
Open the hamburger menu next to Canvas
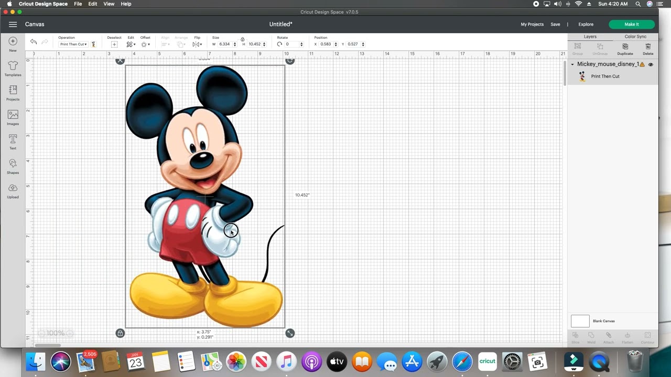tap(13, 24)
